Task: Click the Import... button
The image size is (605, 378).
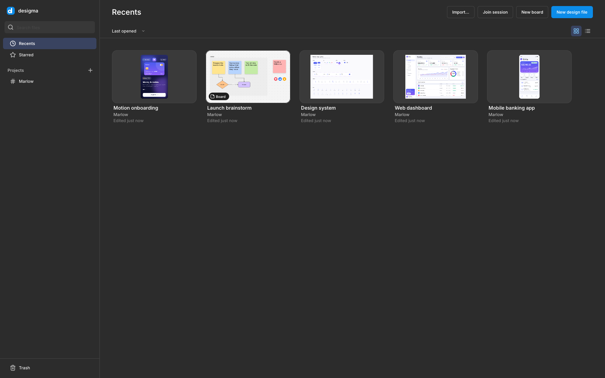Action: [461, 12]
